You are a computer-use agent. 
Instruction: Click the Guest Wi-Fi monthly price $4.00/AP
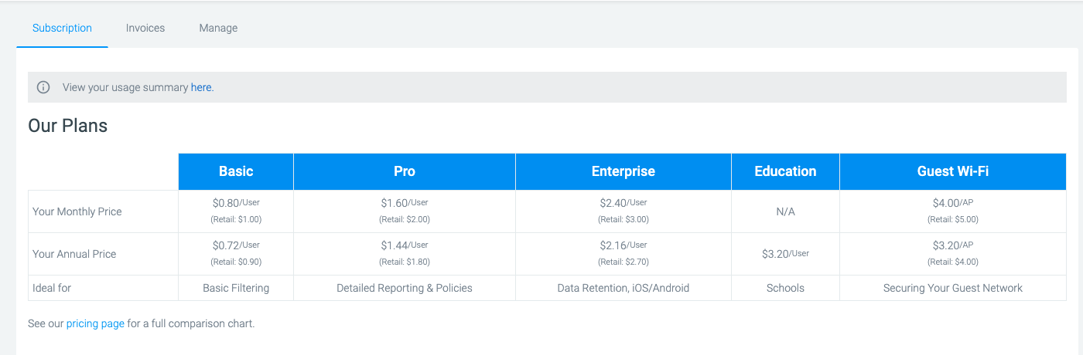tap(953, 203)
